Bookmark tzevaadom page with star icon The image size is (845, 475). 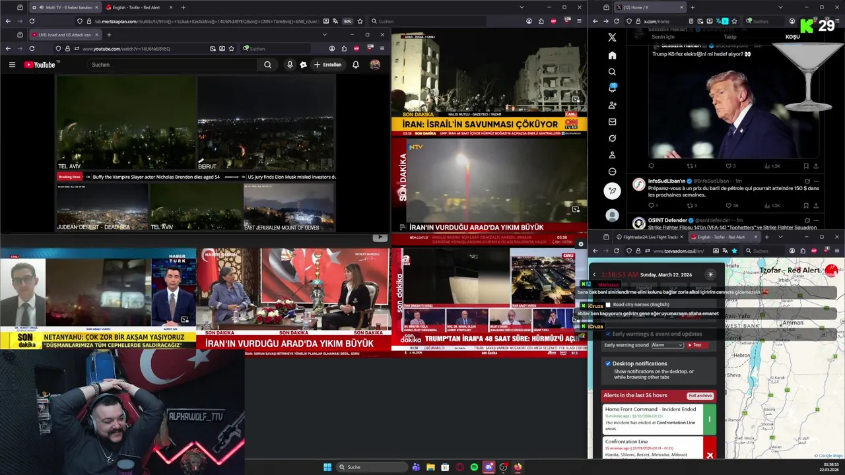734,251
